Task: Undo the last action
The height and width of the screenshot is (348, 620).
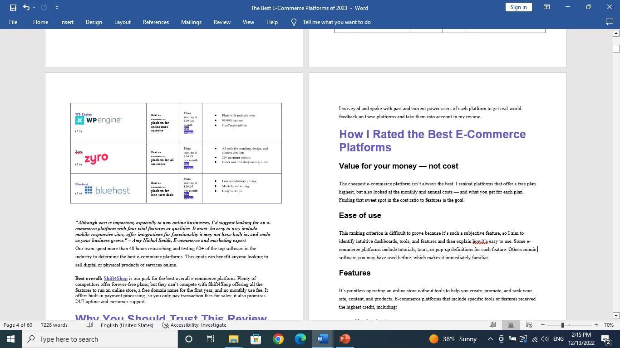Action: (x=26, y=8)
